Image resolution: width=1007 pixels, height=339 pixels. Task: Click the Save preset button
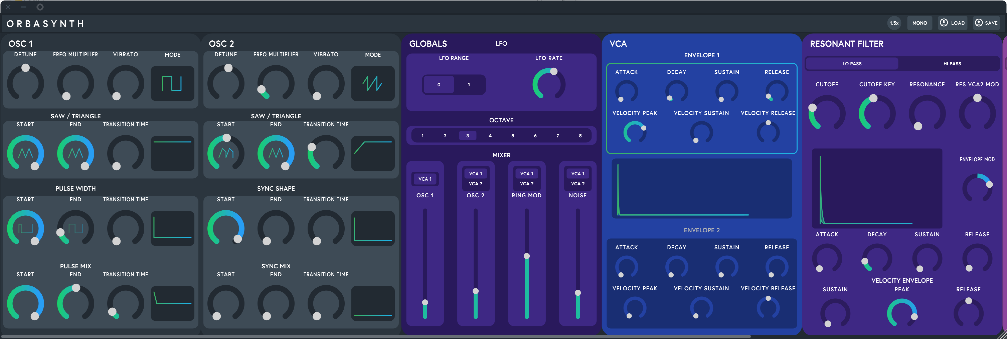point(986,23)
